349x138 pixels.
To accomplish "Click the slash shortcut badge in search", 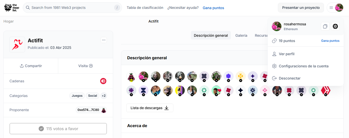I will [x=117, y=8].
